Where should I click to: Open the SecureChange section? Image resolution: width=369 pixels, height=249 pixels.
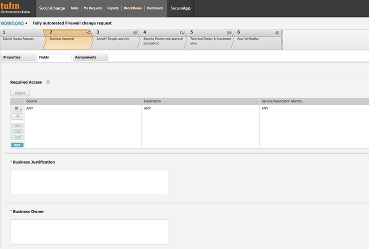coord(52,8)
